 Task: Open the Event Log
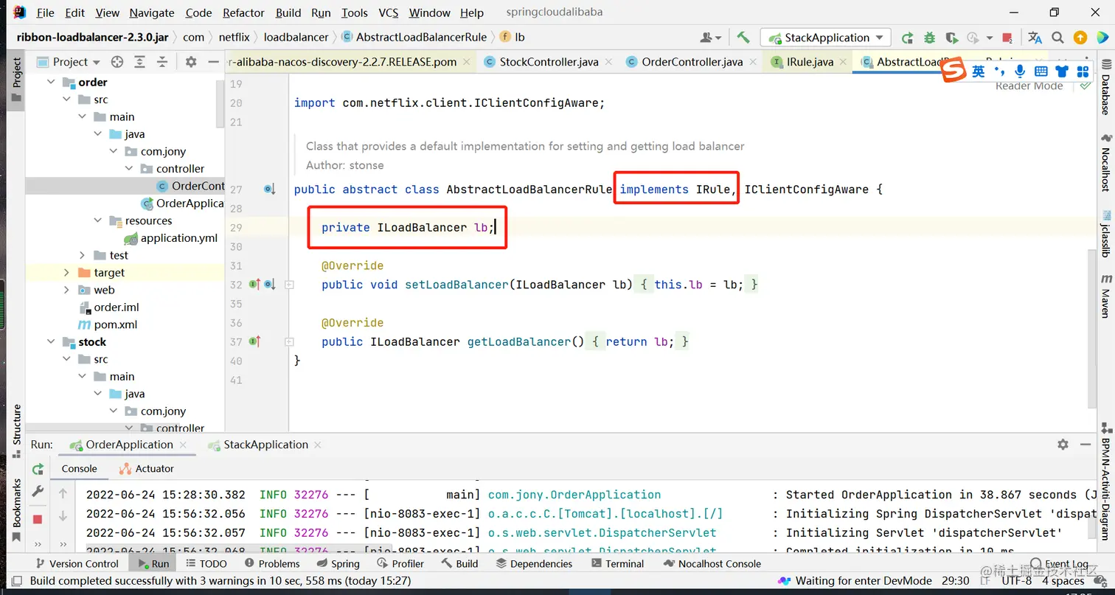pyautogui.click(x=1058, y=564)
